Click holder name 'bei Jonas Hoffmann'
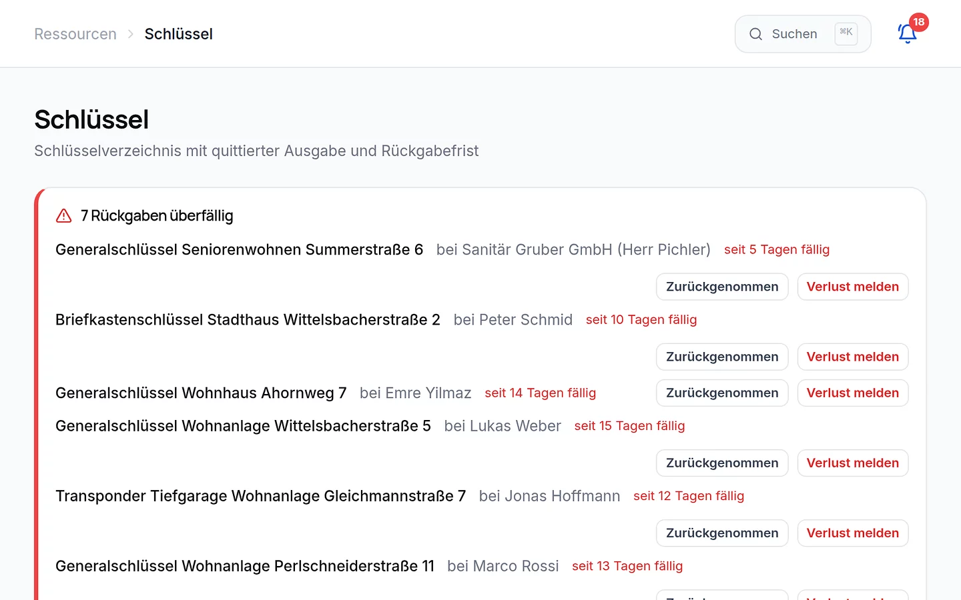Viewport: 961px width, 600px height. coord(550,496)
